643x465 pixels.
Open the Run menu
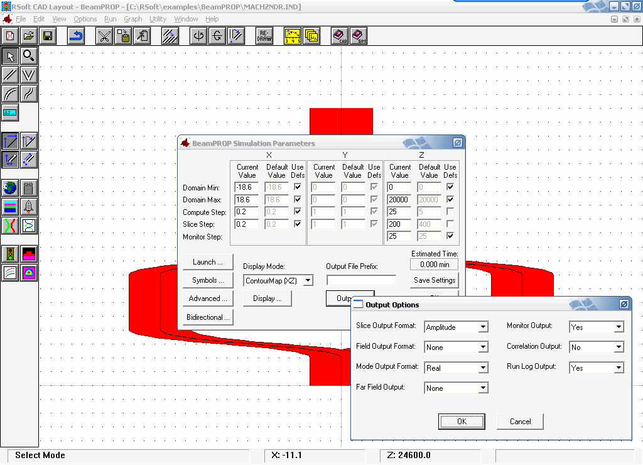(111, 19)
